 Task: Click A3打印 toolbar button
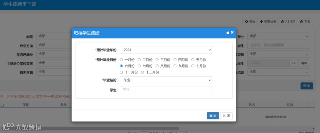pyautogui.click(x=288, y=22)
